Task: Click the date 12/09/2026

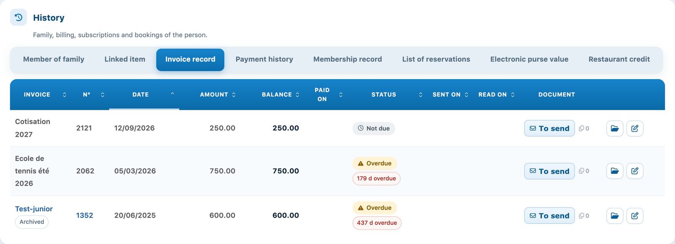Action: (x=134, y=128)
